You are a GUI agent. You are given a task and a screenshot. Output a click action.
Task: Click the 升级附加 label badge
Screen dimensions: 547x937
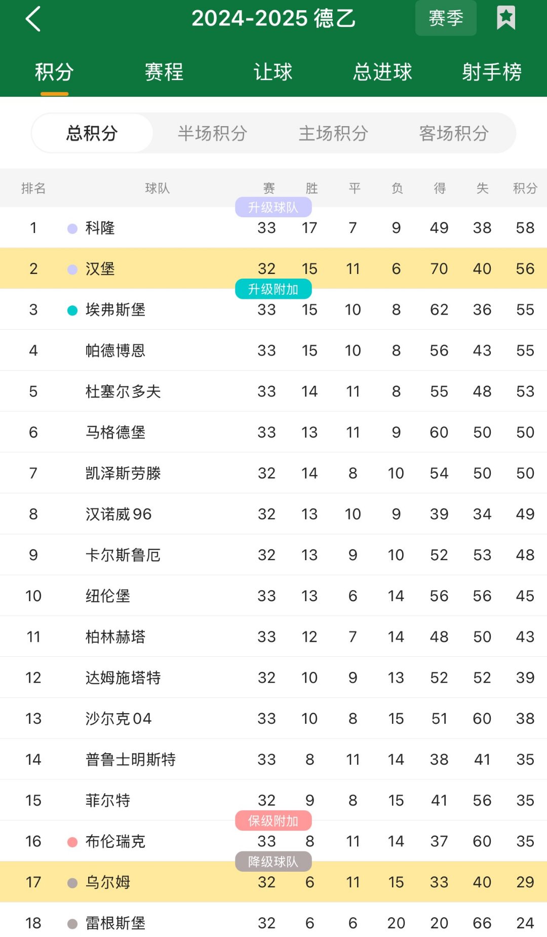pos(273,289)
